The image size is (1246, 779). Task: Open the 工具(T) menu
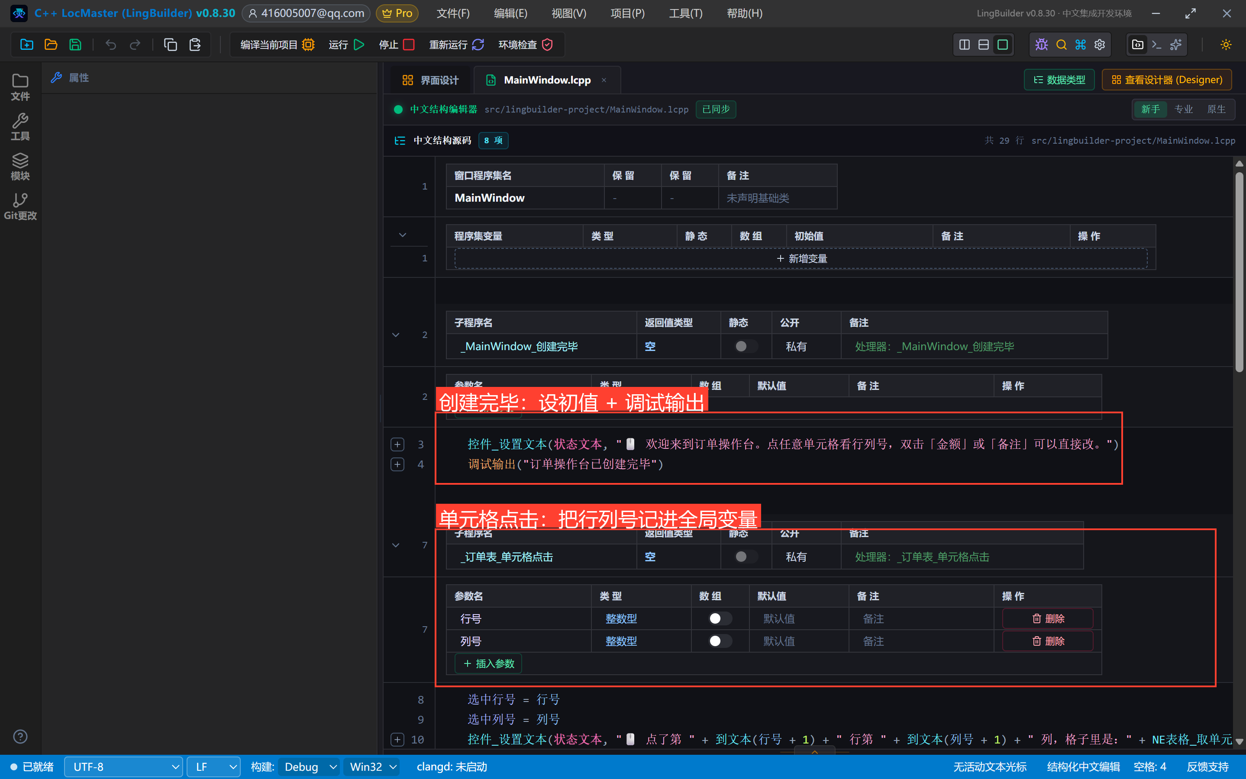coord(685,13)
